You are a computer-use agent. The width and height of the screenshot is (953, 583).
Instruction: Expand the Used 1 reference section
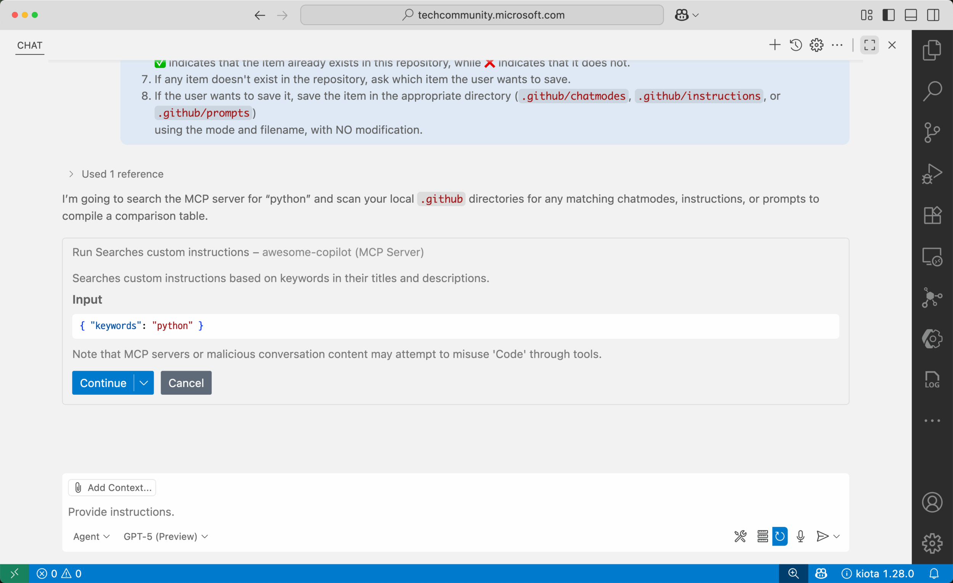click(x=116, y=174)
